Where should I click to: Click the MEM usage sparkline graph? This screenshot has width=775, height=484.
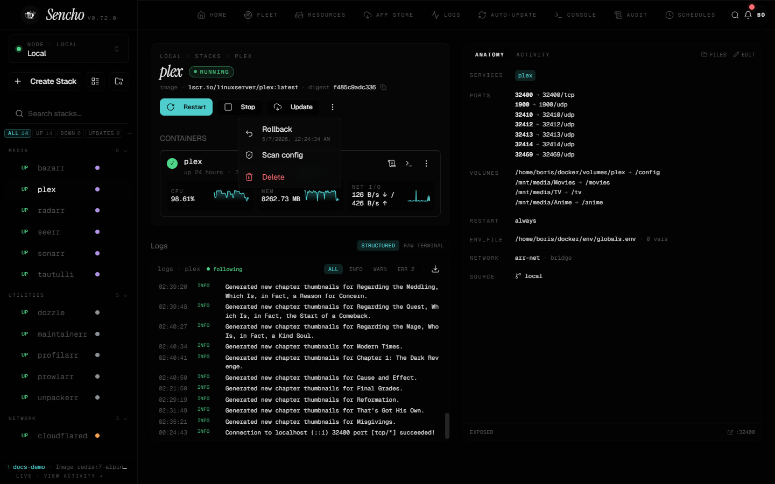pyautogui.click(x=322, y=195)
